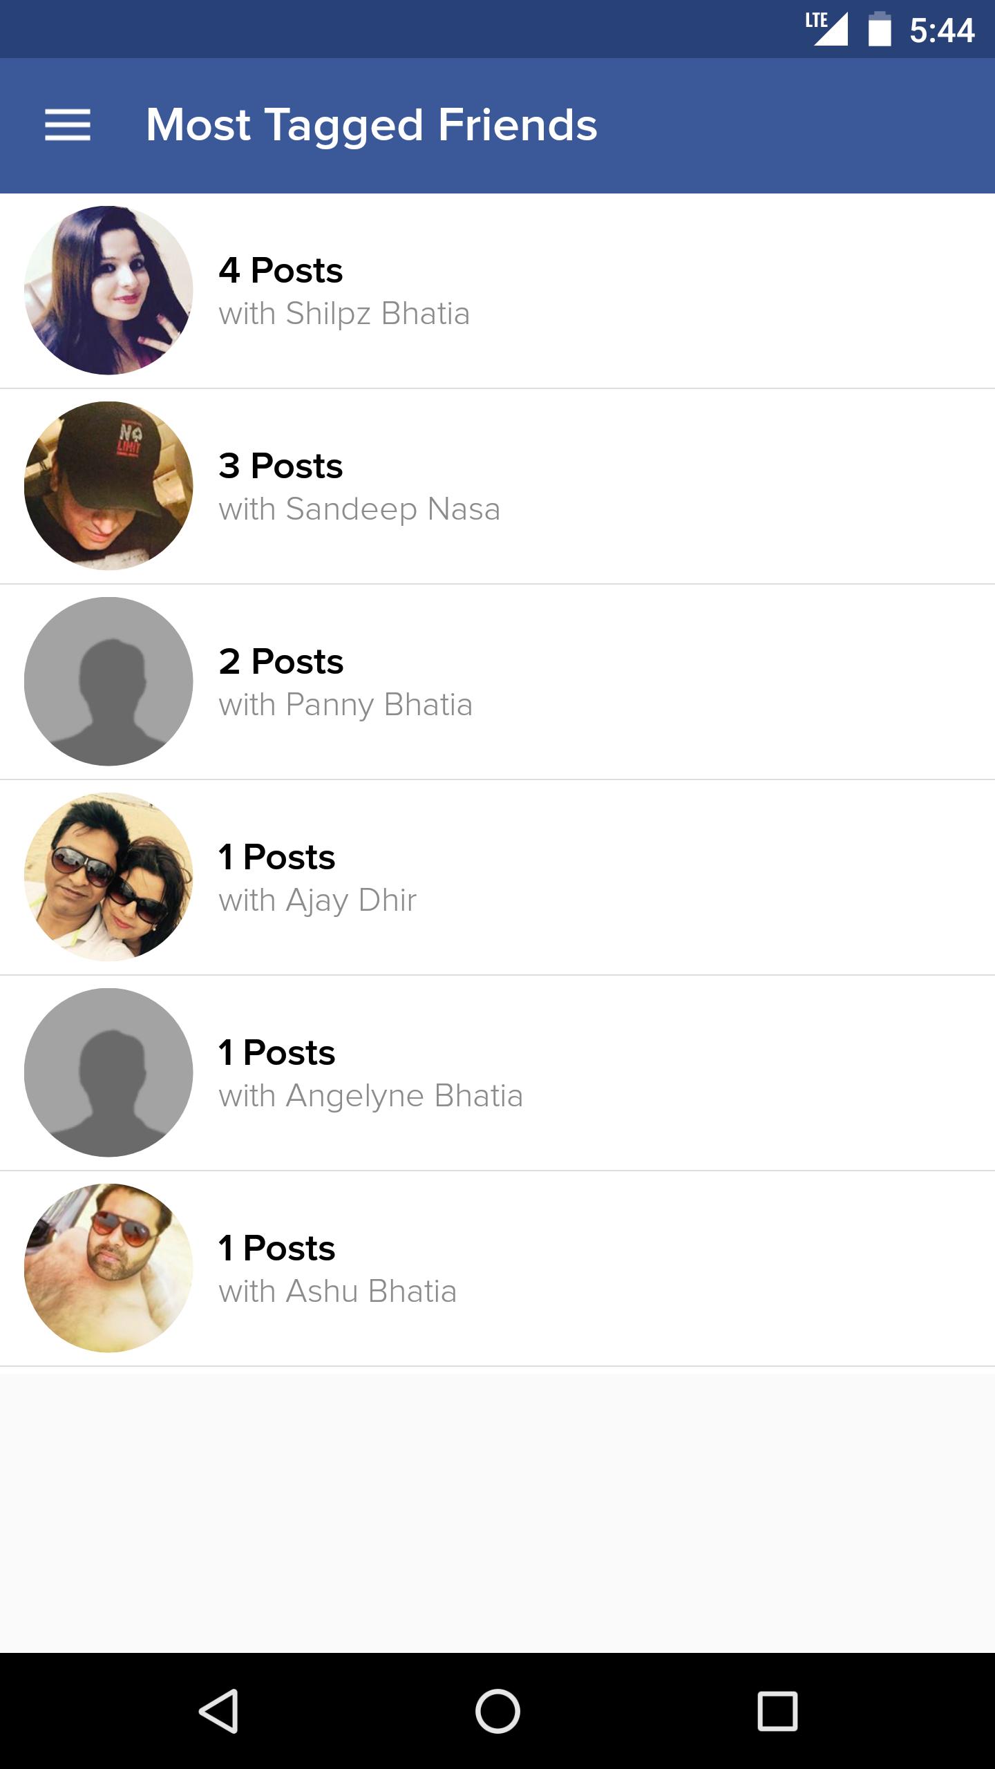Screen dimensions: 995x1769
Task: Tap Angelyne Bhatia's placeholder avatar
Action: pyautogui.click(x=108, y=1072)
